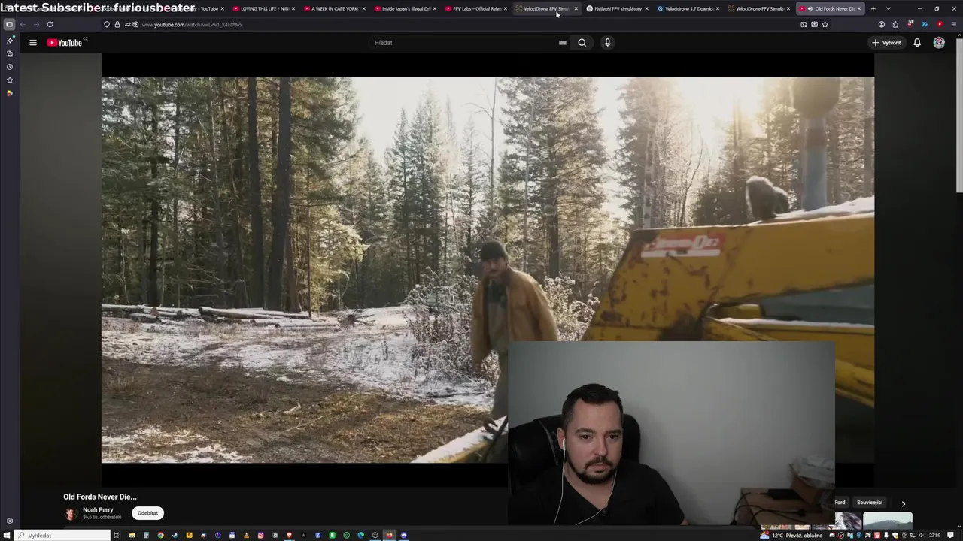This screenshot has height=541, width=963.
Task: Open Microsoft Edge from the taskbar
Action: (x=360, y=535)
